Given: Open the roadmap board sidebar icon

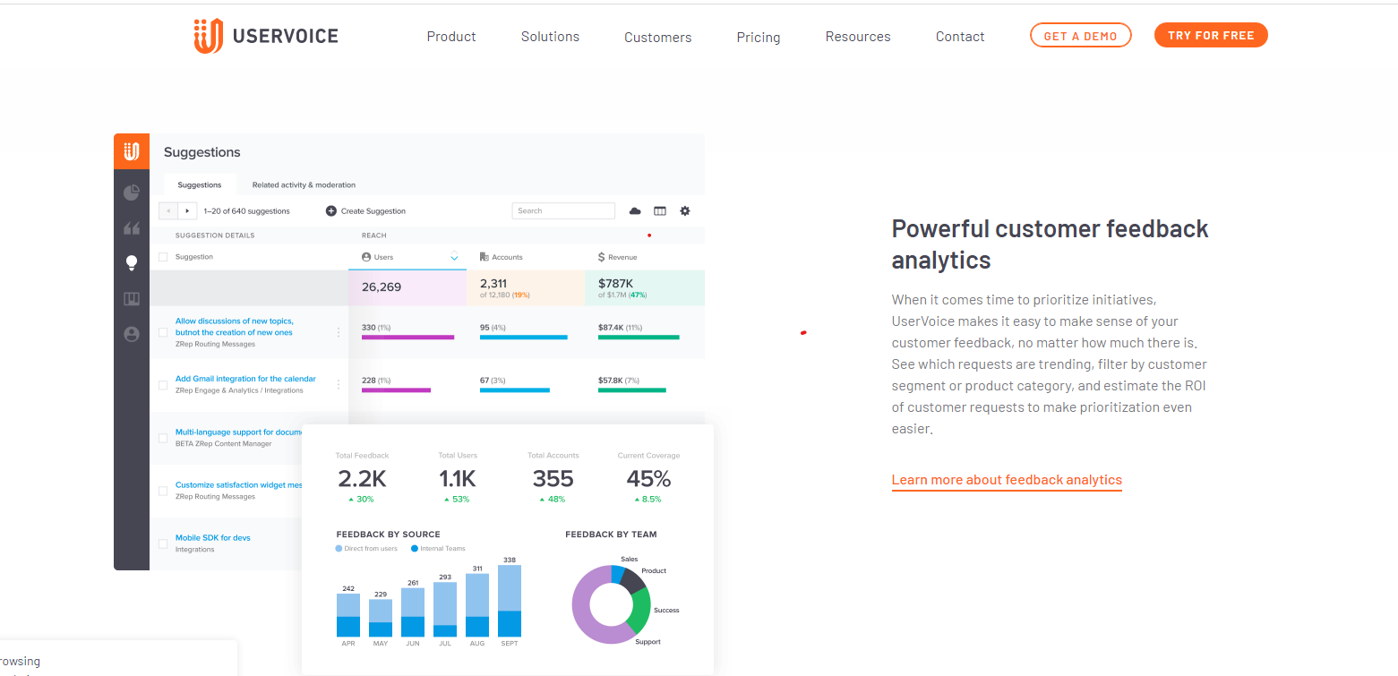Looking at the screenshot, I should [131, 298].
